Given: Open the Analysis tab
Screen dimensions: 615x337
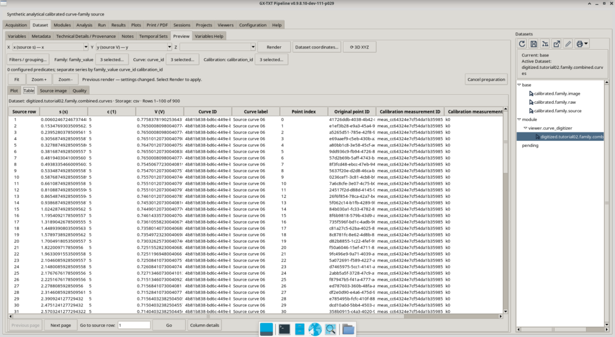Looking at the screenshot, I should (84, 25).
